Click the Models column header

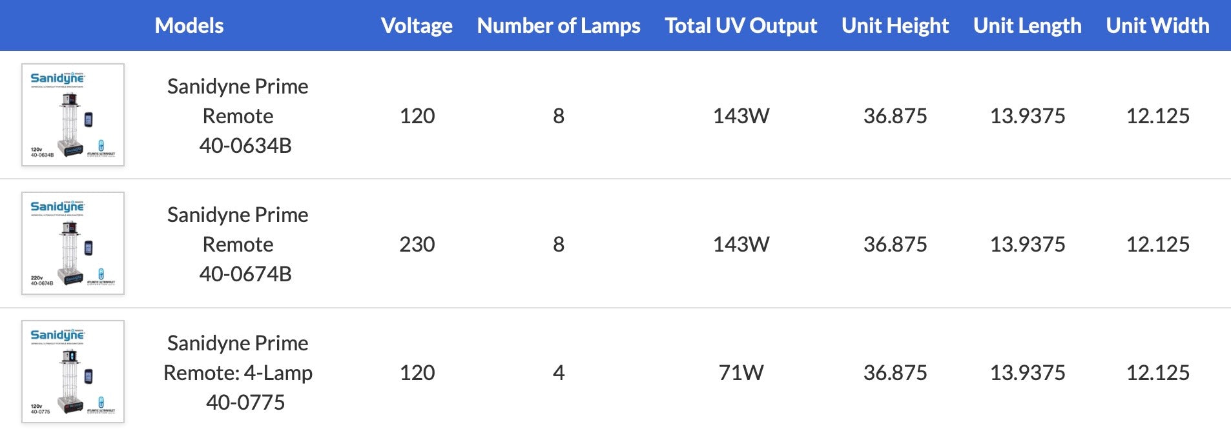tap(189, 26)
